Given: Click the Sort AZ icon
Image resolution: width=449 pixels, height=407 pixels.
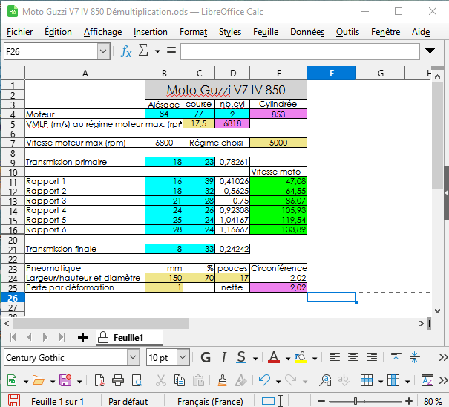Looking at the screenshot, I should click(427, 381).
